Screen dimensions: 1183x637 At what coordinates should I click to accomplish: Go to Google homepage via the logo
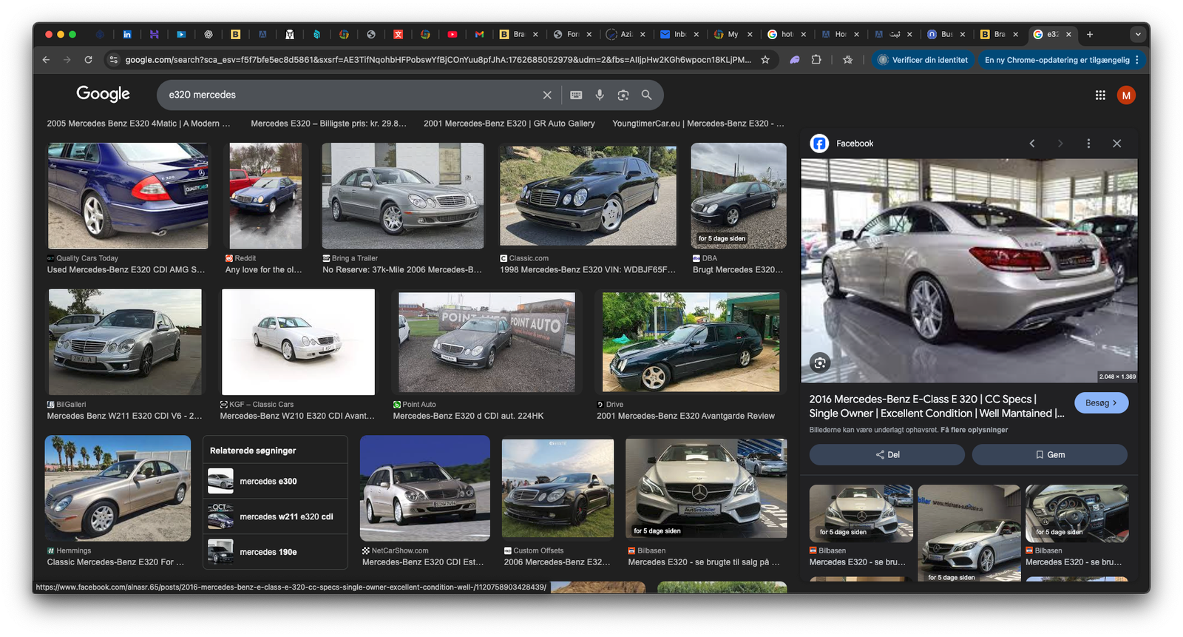(103, 94)
